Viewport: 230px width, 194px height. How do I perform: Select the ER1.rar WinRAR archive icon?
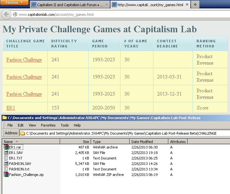click(x=6, y=147)
